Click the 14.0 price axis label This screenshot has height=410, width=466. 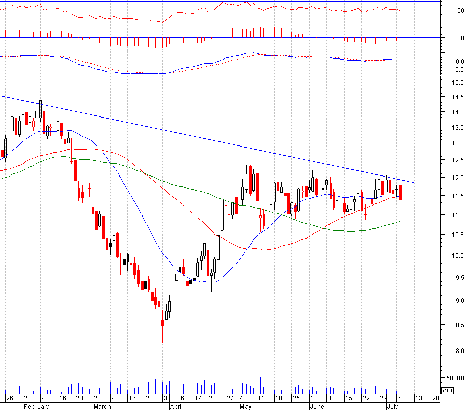(x=458, y=112)
